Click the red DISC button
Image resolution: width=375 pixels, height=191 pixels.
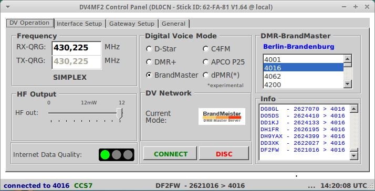coord(224,154)
